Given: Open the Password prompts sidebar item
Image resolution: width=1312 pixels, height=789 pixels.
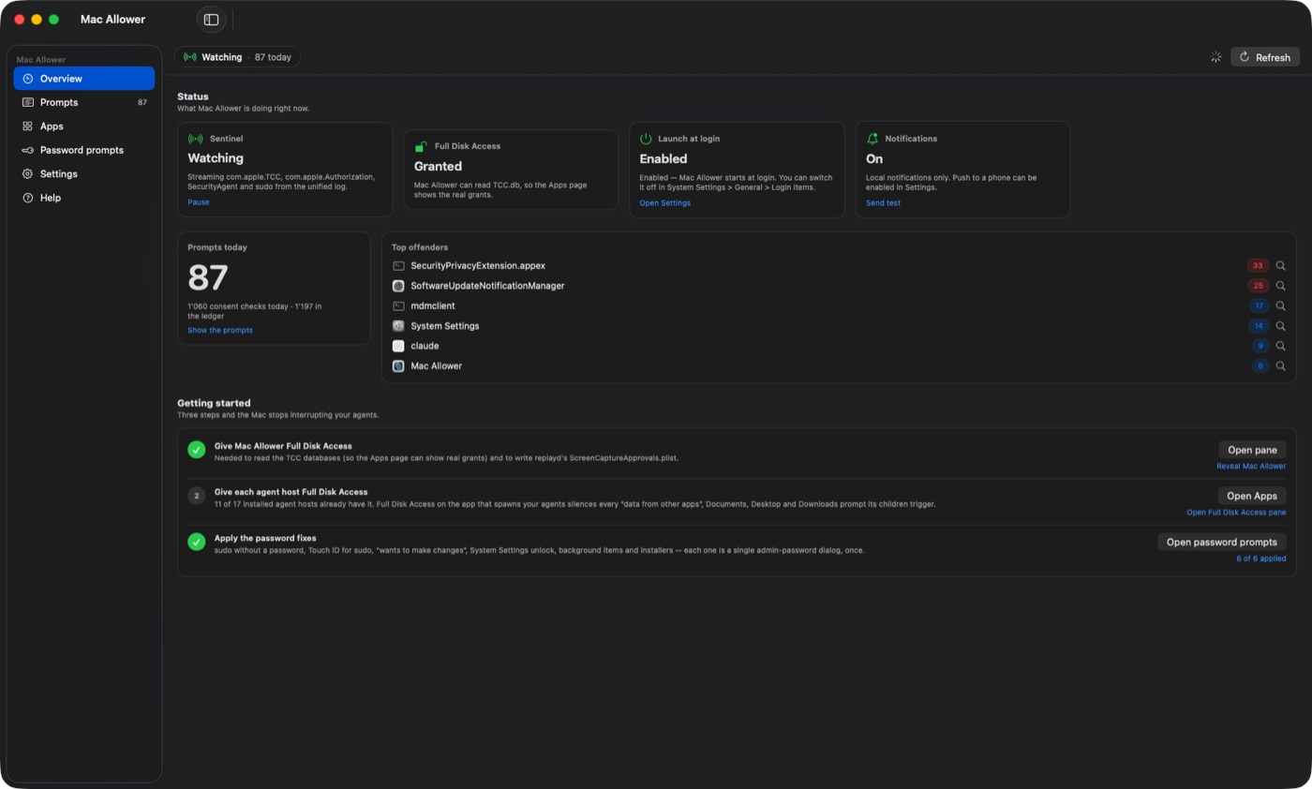Looking at the screenshot, I should [x=84, y=150].
